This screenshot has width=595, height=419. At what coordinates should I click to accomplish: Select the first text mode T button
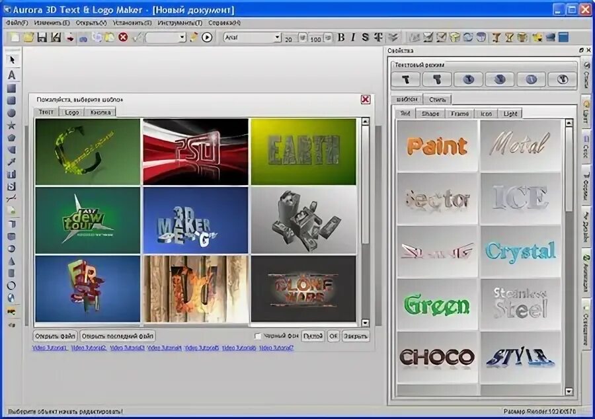pyautogui.click(x=406, y=79)
